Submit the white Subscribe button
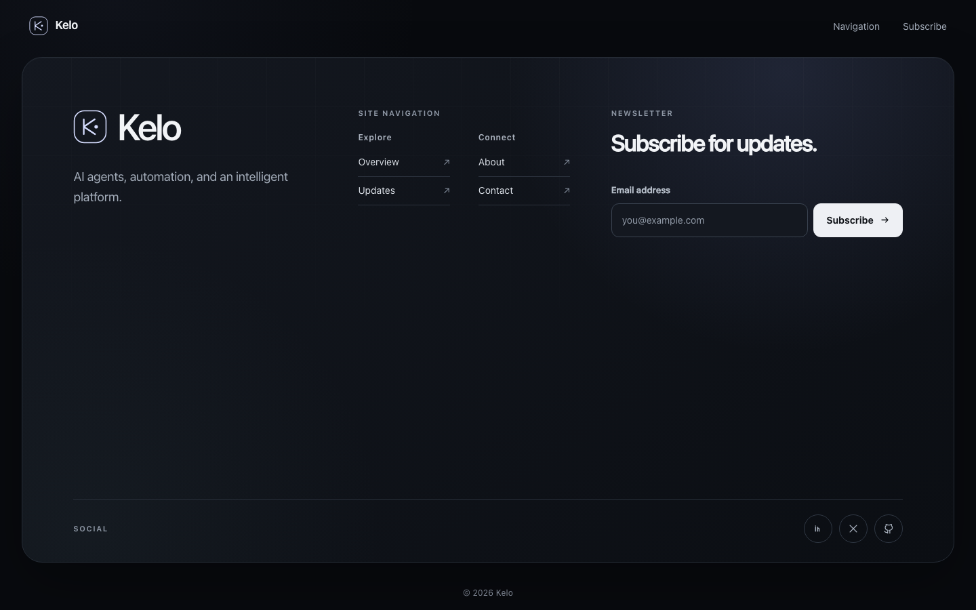The image size is (976, 610). (858, 220)
